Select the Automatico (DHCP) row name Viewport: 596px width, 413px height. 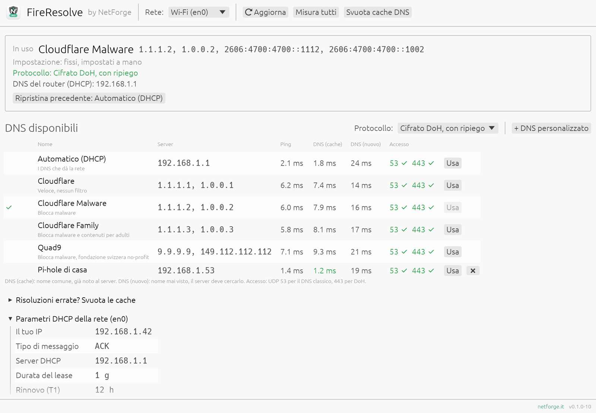coord(72,159)
